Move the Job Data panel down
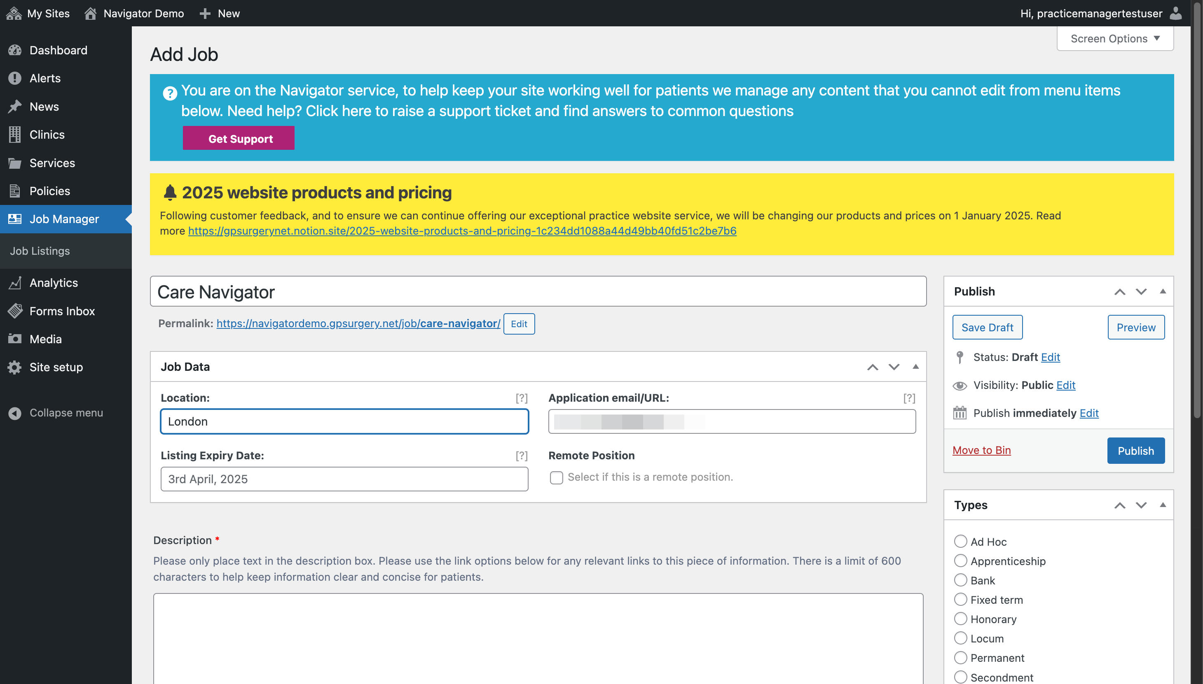This screenshot has height=684, width=1203. pos(894,367)
